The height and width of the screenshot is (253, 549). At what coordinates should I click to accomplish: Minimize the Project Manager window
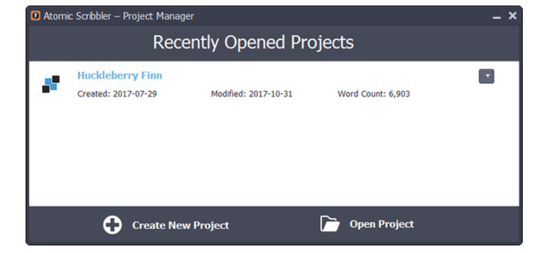[496, 17]
